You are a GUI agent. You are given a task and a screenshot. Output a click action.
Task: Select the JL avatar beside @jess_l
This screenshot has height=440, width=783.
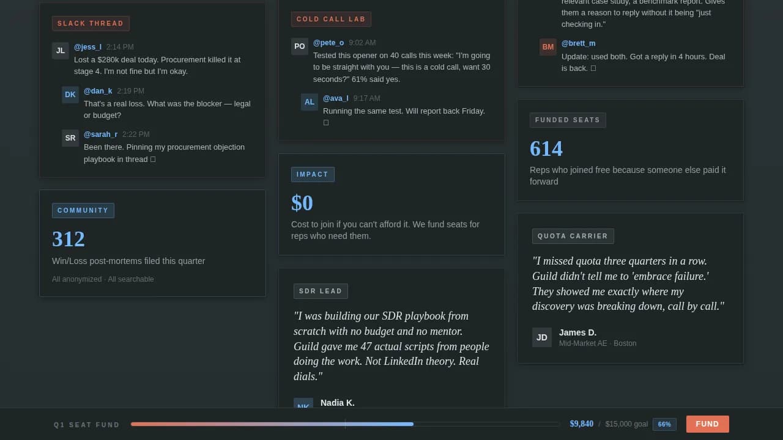[60, 51]
